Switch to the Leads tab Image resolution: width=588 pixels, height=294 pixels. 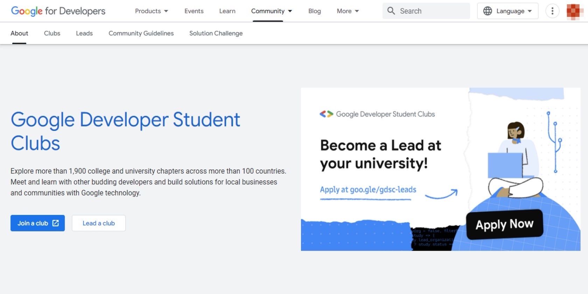(x=84, y=33)
